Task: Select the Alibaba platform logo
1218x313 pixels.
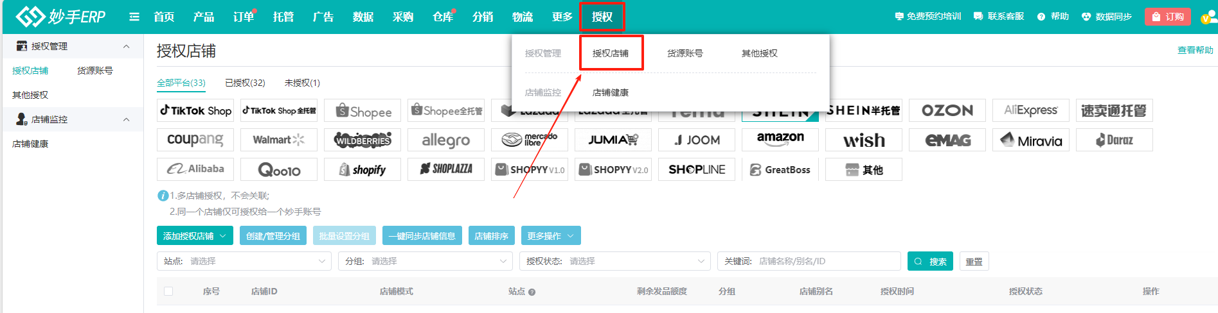Action: 195,169
